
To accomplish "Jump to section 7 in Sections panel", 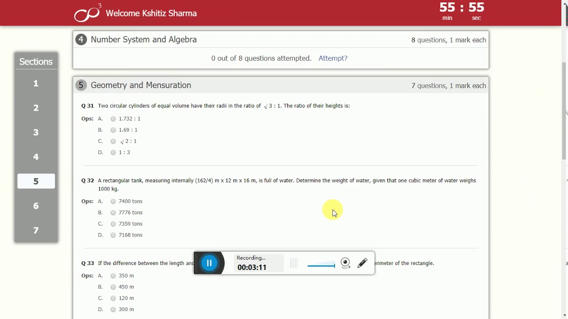I will pos(36,230).
